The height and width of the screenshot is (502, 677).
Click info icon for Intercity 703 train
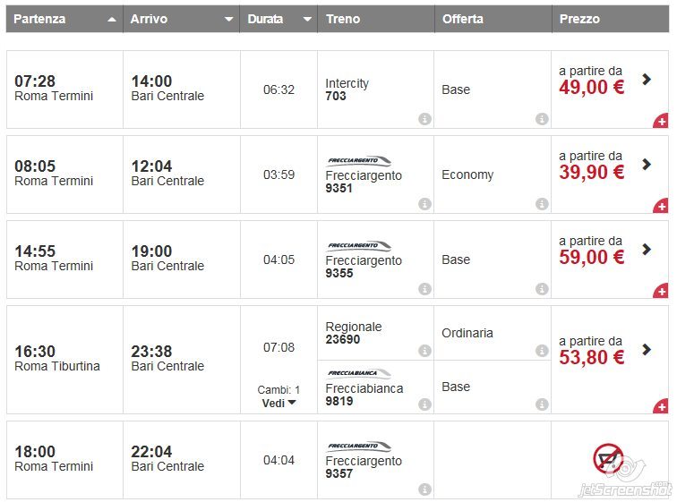coord(424,119)
